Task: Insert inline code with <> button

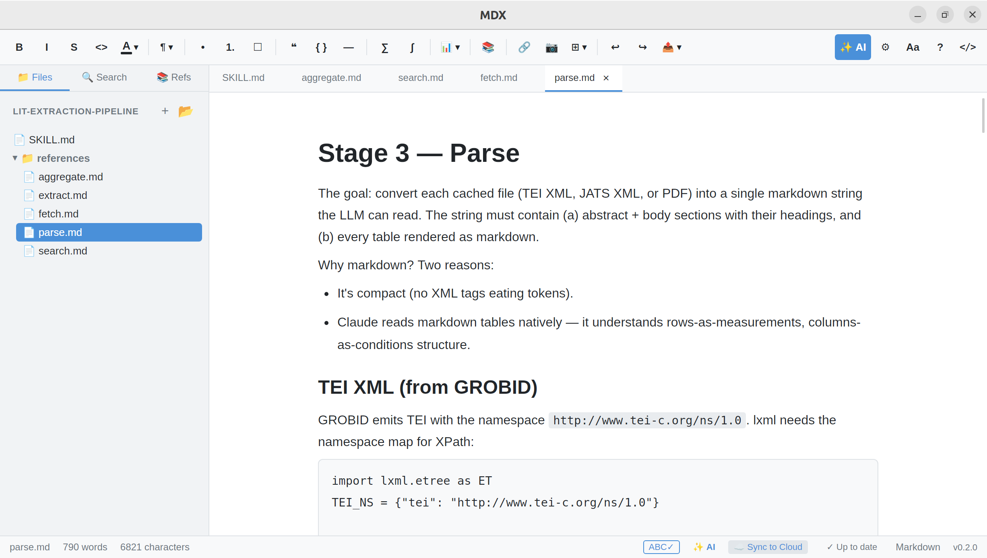Action: (101, 47)
